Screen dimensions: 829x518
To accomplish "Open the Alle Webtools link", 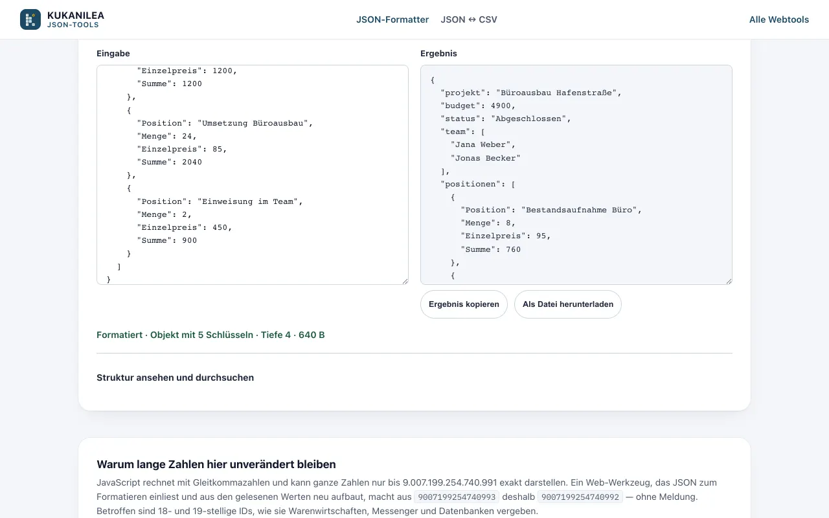I will point(779,19).
